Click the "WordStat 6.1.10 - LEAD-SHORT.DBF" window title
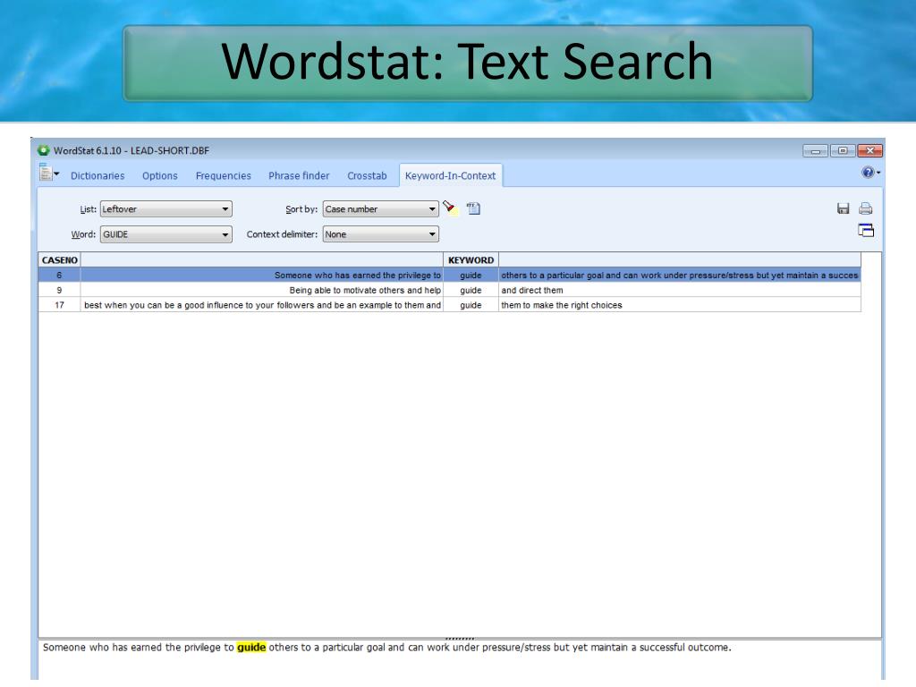 click(x=131, y=150)
